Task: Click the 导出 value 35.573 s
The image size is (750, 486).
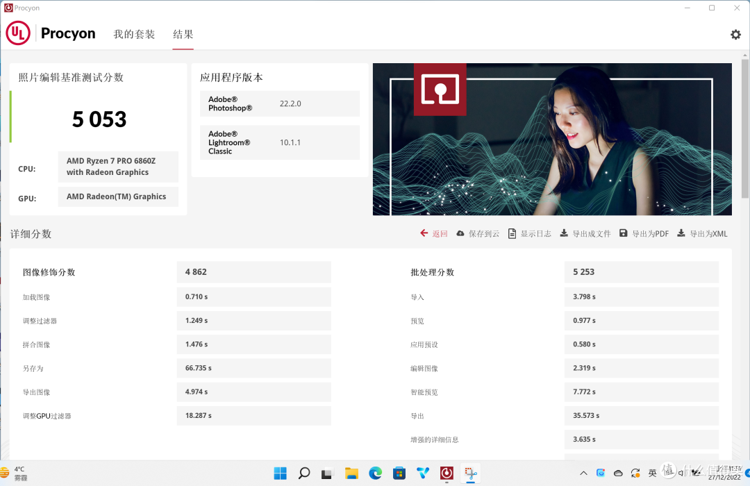Action: pyautogui.click(x=642, y=416)
